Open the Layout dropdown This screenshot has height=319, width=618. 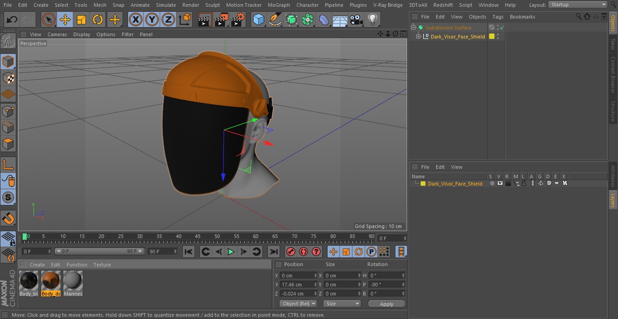pos(578,5)
